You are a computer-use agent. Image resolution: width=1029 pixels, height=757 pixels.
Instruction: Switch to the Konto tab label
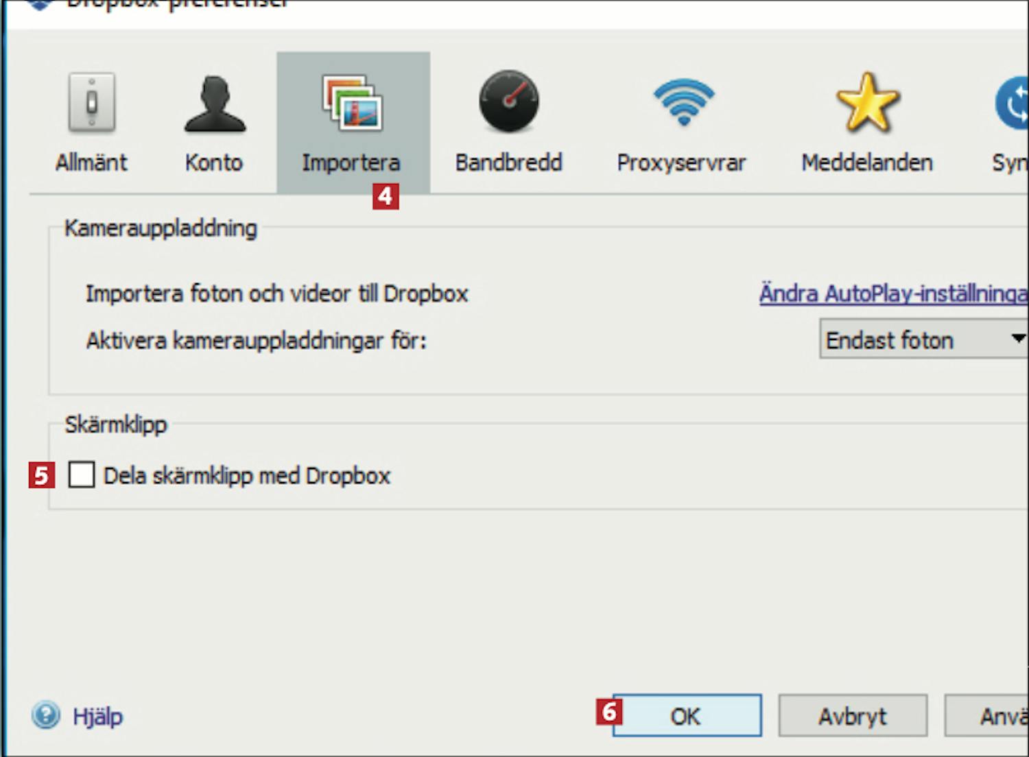pos(214,163)
